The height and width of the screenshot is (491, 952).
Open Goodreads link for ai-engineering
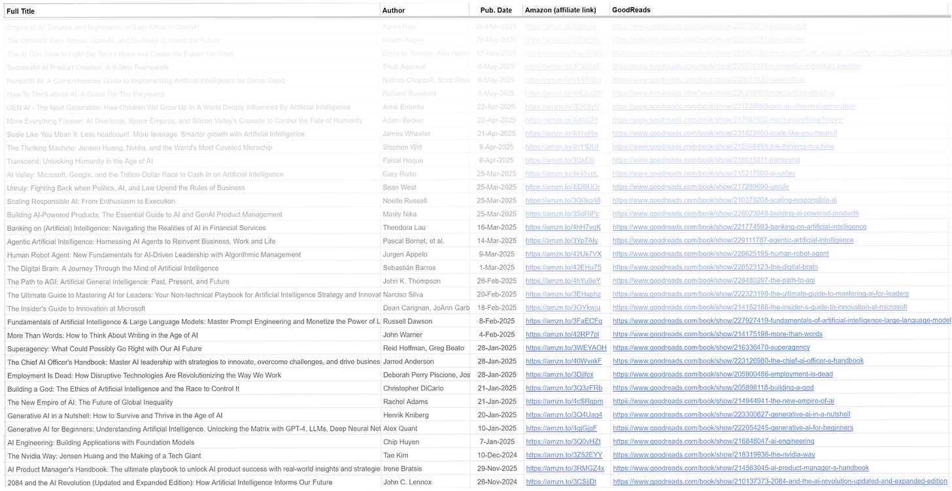click(x=713, y=441)
